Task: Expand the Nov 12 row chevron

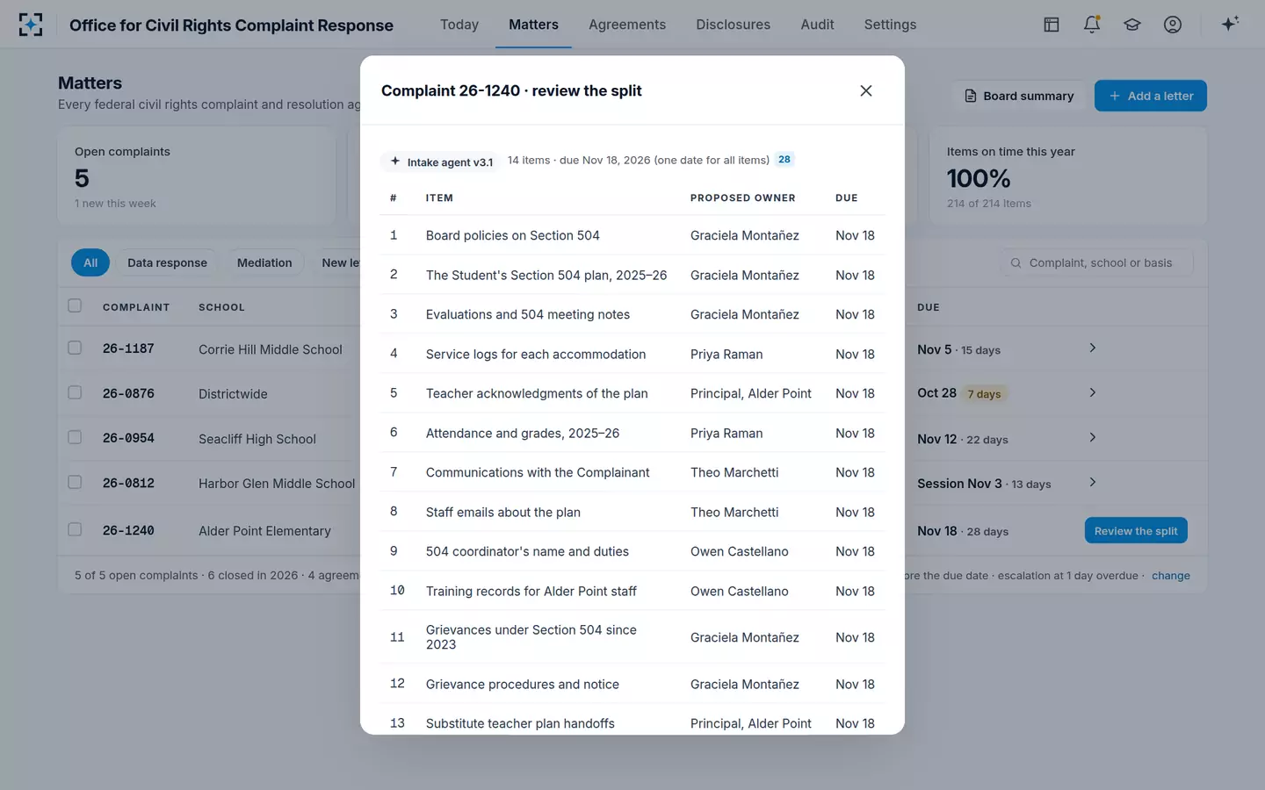Action: [1093, 437]
